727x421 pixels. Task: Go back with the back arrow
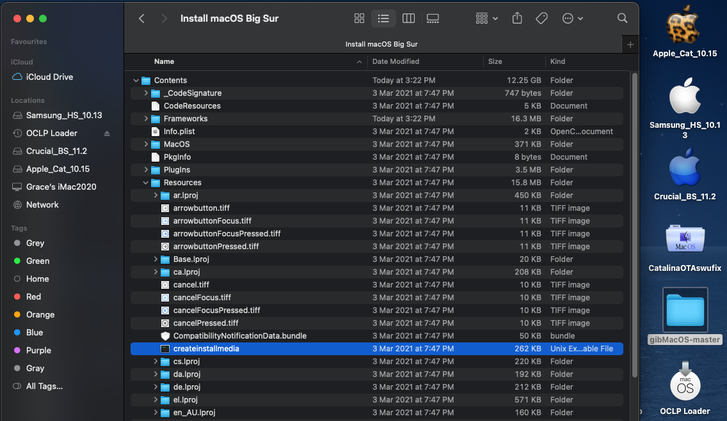tap(142, 19)
